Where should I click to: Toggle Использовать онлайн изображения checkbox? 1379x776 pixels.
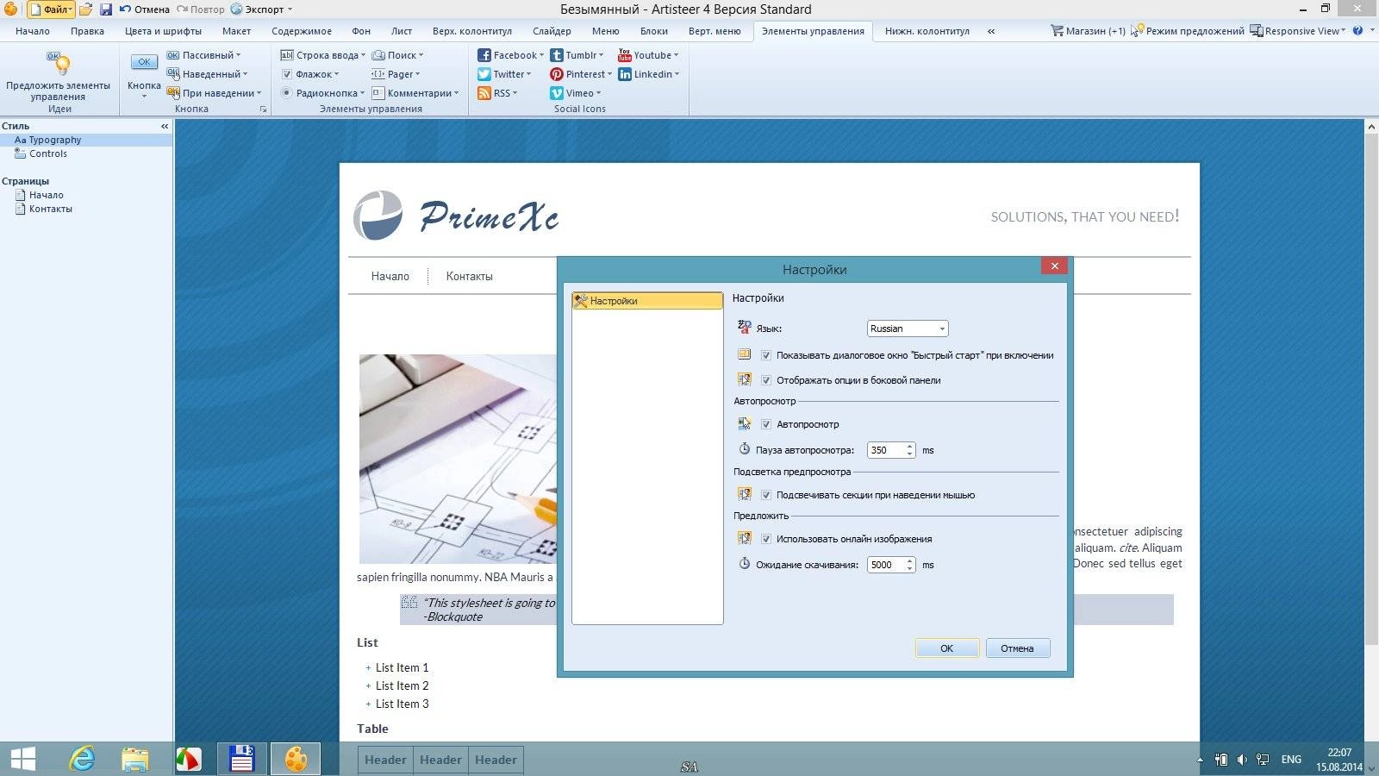[766, 539]
